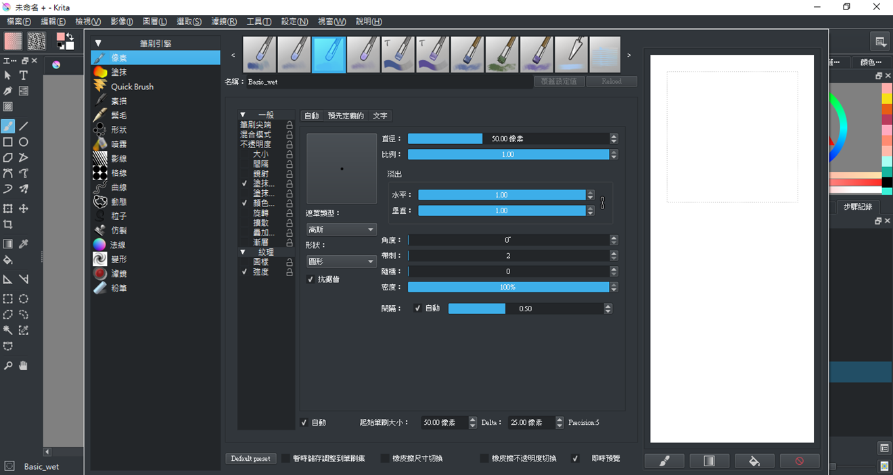Clear scratchpad with the red button
The height and width of the screenshot is (475, 893).
[x=800, y=461]
